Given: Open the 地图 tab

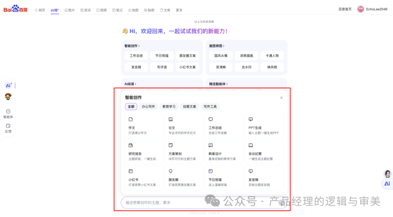Looking at the screenshot, I should click(133, 10).
